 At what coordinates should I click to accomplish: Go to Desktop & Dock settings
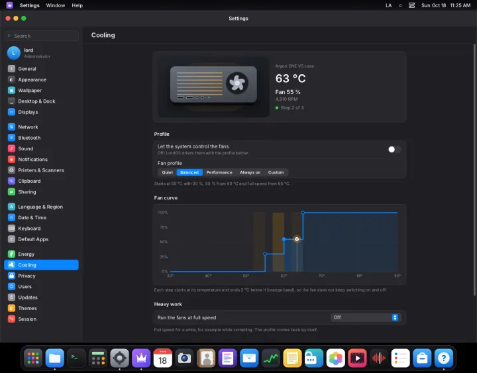click(x=41, y=101)
